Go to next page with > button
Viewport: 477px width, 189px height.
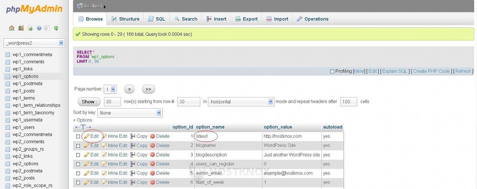point(129,89)
